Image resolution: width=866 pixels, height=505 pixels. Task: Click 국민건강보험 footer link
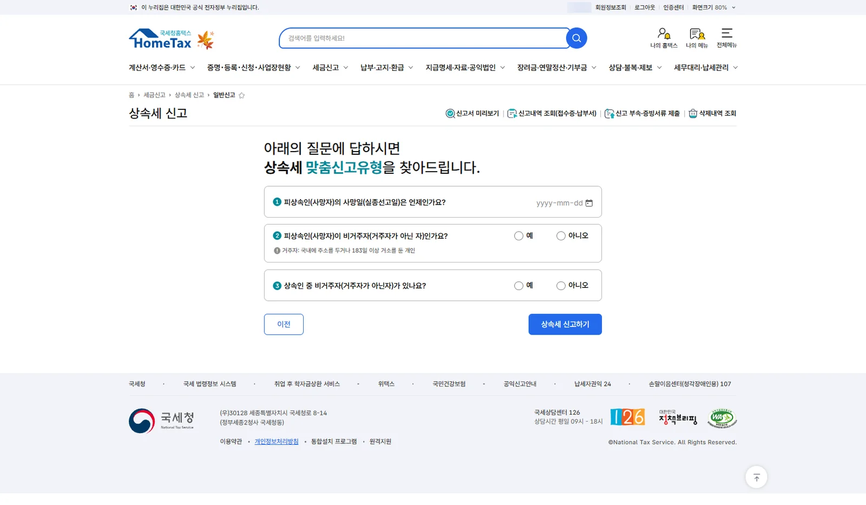449,384
